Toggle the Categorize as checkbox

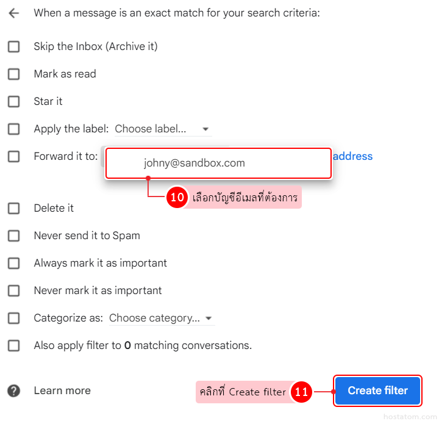pos(13,318)
